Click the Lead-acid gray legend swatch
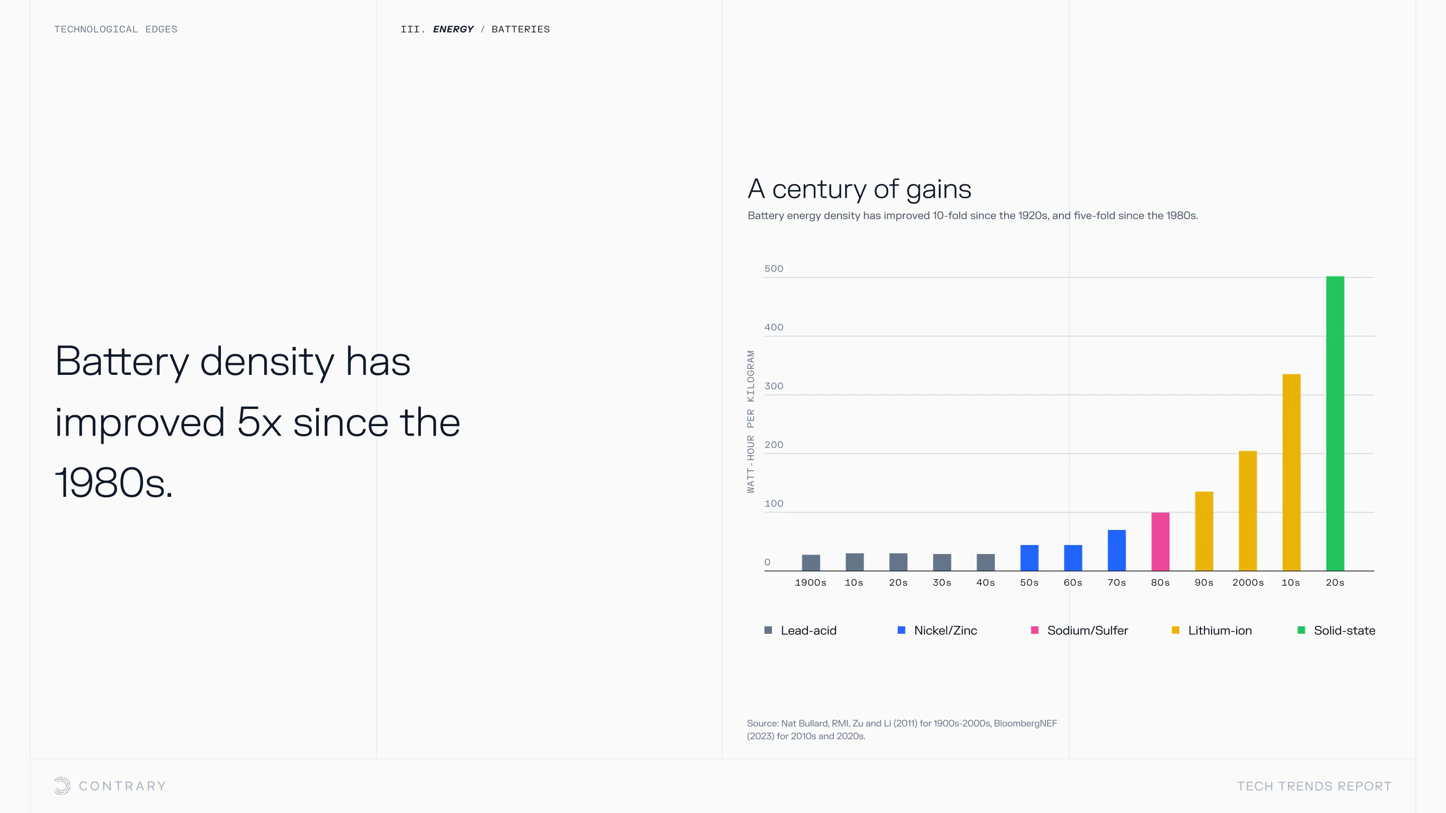1446x813 pixels. coord(768,630)
